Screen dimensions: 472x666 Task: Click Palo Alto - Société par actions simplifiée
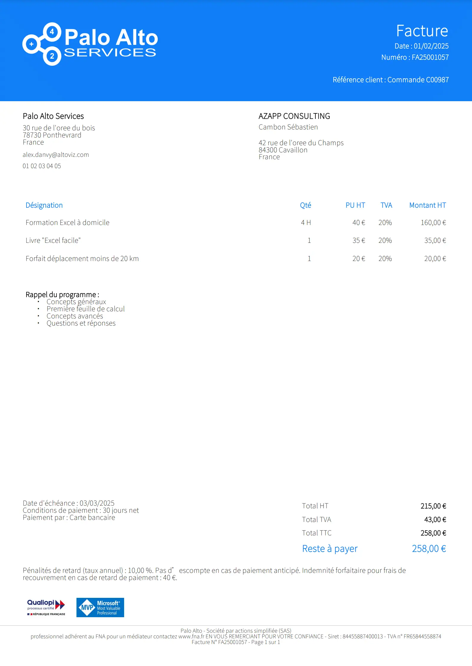pos(236,631)
